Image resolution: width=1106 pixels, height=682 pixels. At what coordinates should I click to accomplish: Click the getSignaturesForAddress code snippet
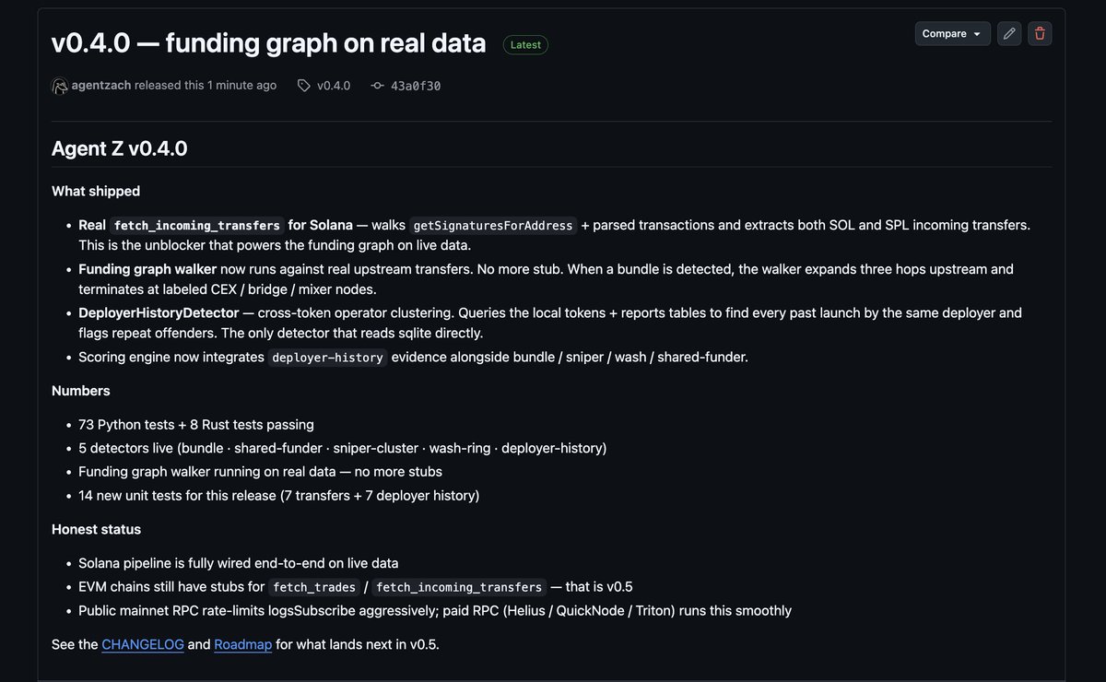pyautogui.click(x=493, y=226)
